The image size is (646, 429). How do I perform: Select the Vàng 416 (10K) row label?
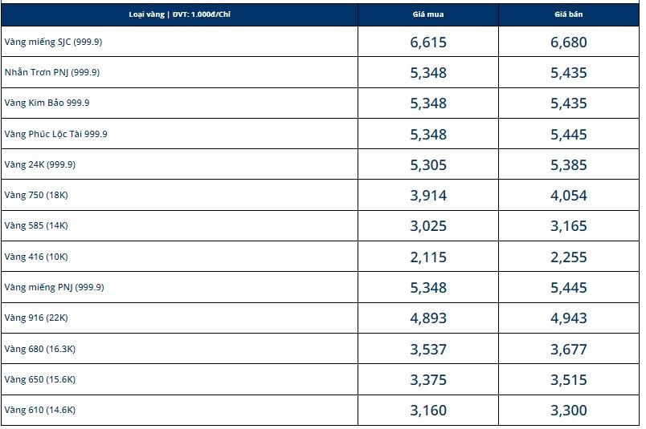tap(35, 257)
